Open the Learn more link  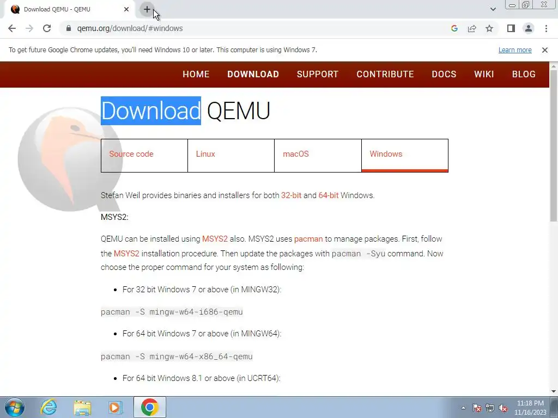click(x=515, y=50)
